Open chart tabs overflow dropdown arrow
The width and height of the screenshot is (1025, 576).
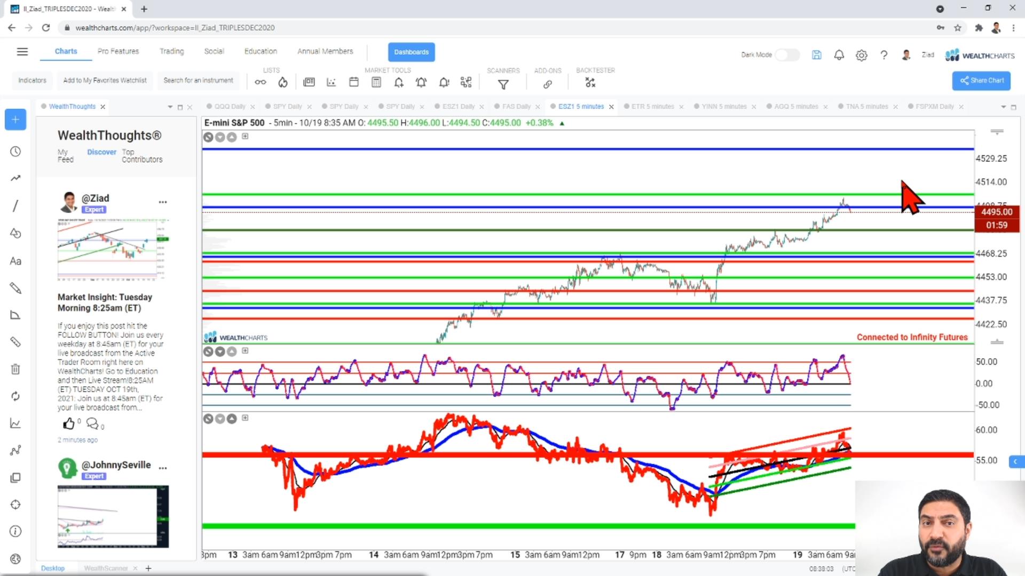point(1003,107)
